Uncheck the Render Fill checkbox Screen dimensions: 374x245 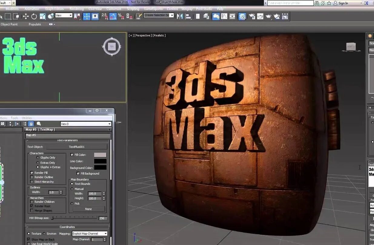coord(32,173)
